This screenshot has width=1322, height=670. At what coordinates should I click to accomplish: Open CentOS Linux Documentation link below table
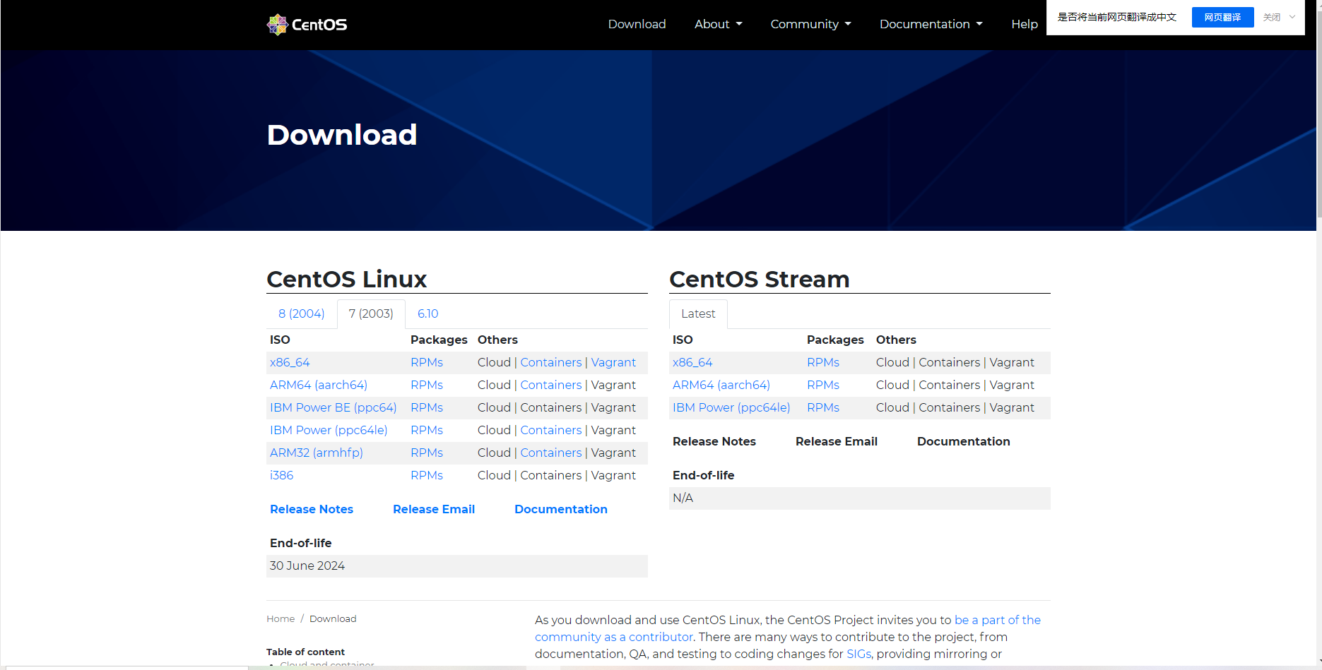pos(561,509)
